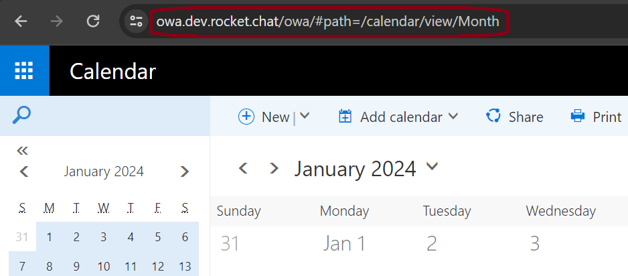Open the New button dropdown arrow
Viewport: 628px width, 276px height.
[305, 116]
